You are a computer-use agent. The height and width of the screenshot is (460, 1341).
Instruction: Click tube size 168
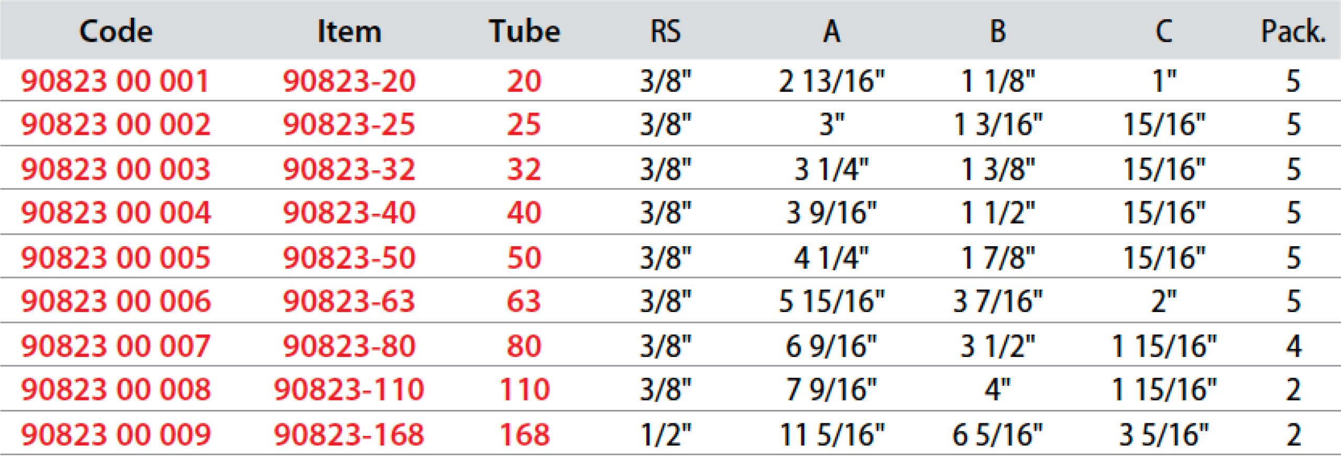pos(524,434)
